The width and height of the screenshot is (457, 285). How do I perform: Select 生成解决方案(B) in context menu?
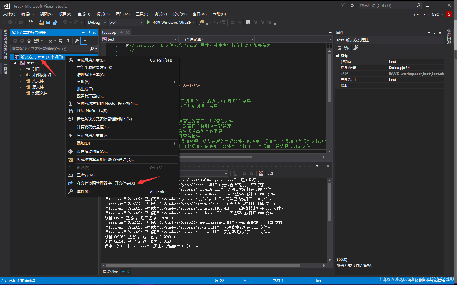pos(122,60)
